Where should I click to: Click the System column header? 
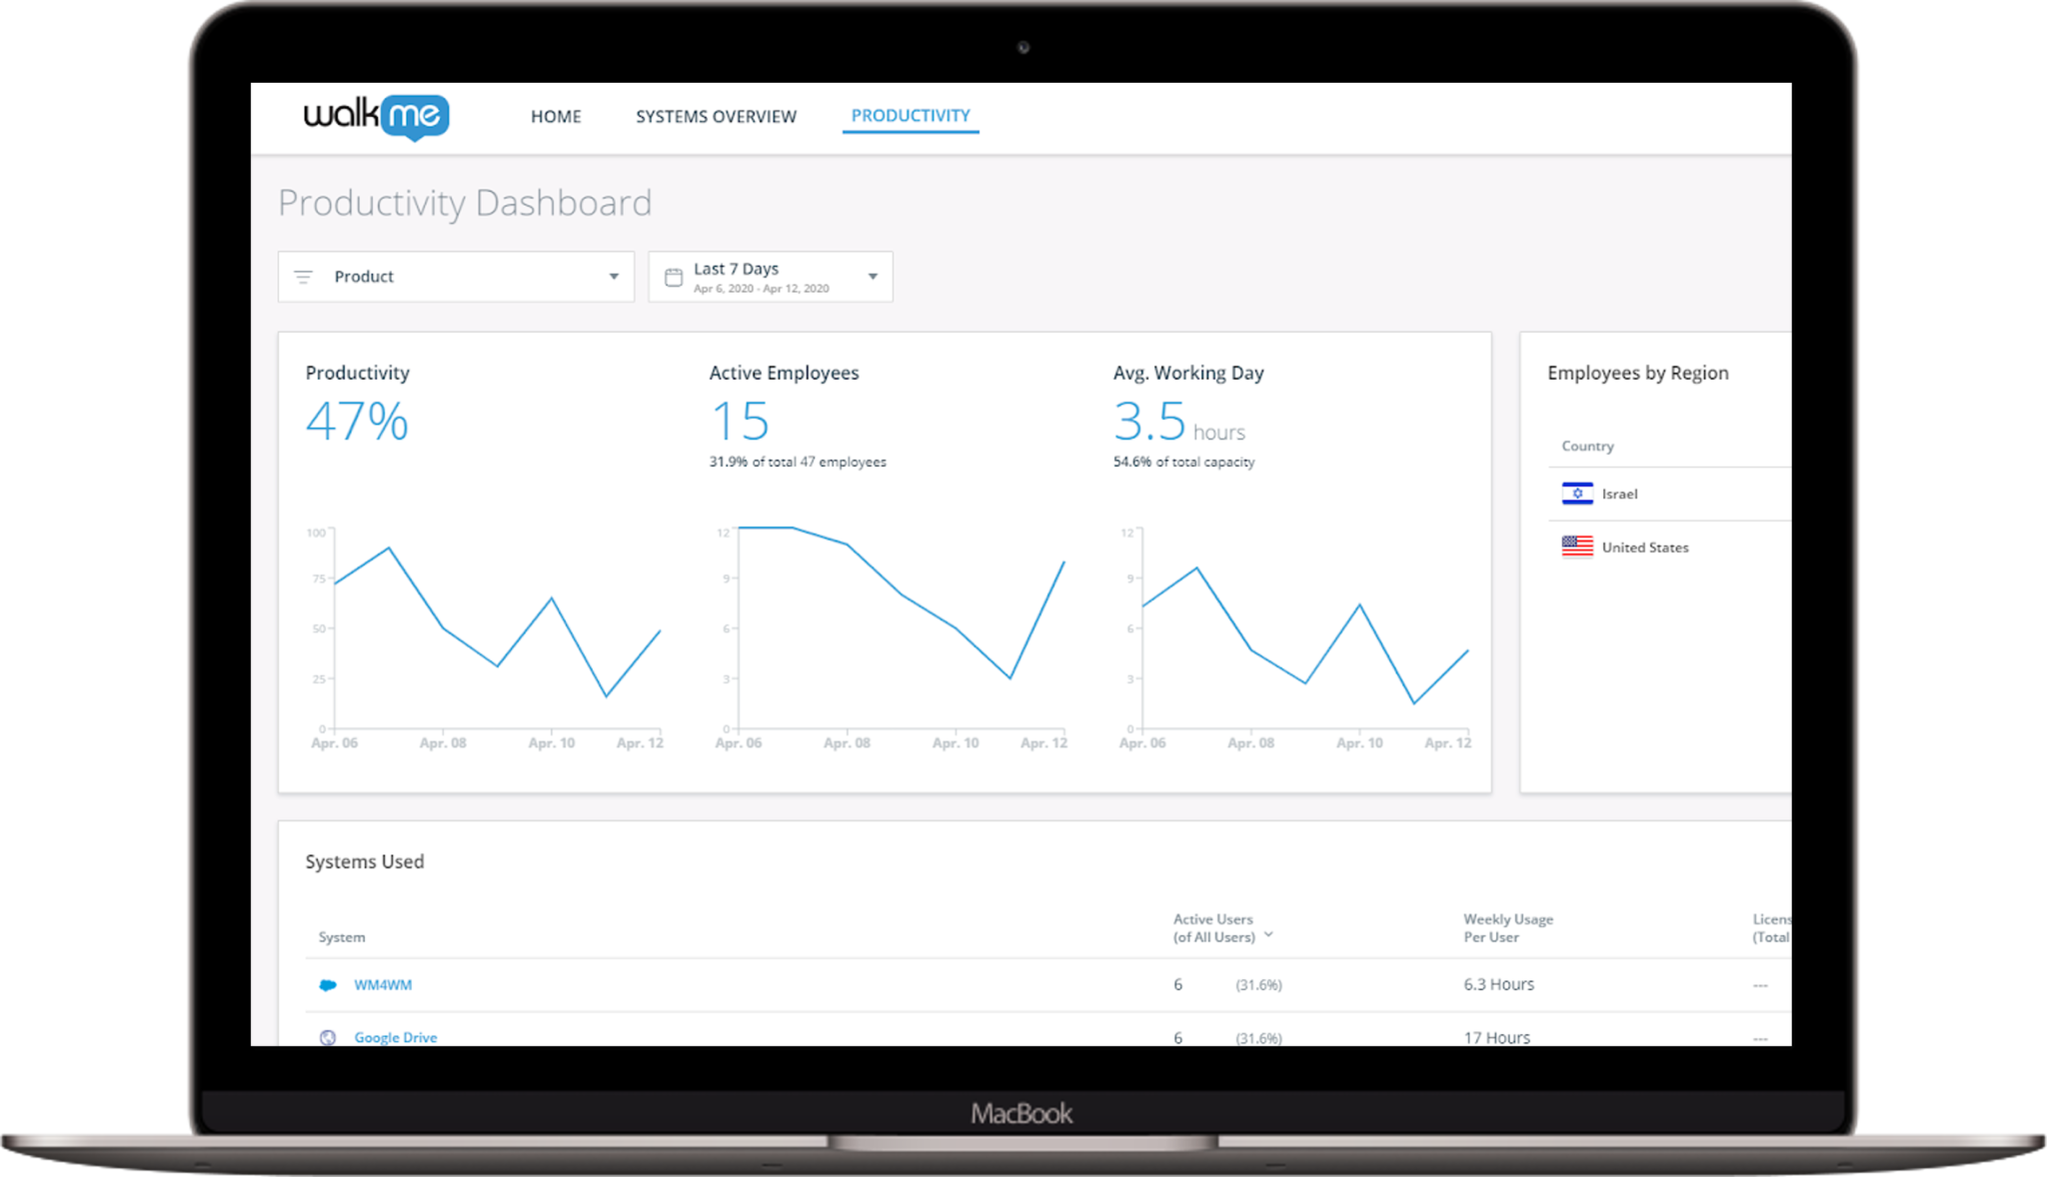(x=342, y=937)
